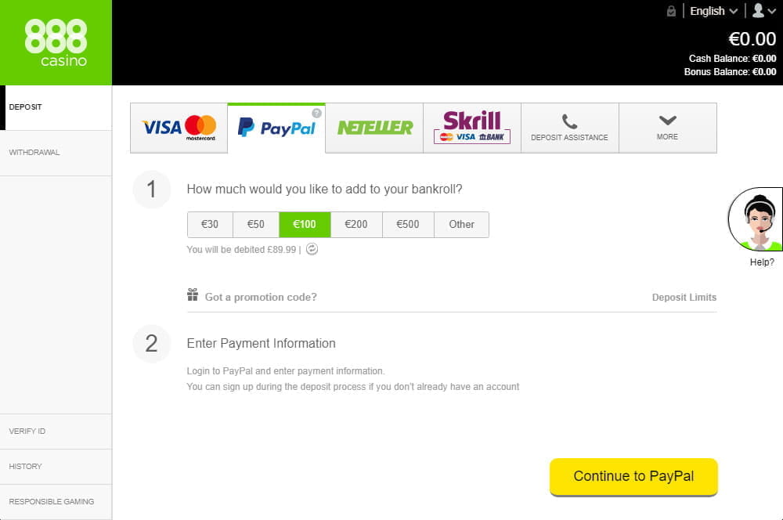The width and height of the screenshot is (783, 520).
Task: Switch to the Neteller payment tab
Action: pyautogui.click(x=374, y=128)
